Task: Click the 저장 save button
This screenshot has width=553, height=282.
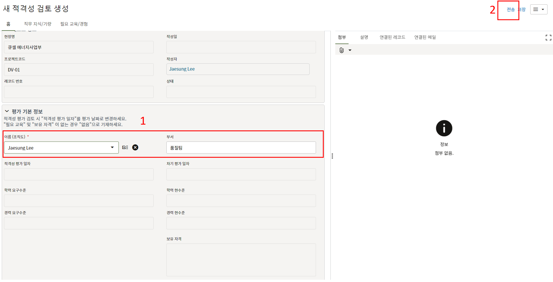Action: tap(522, 9)
